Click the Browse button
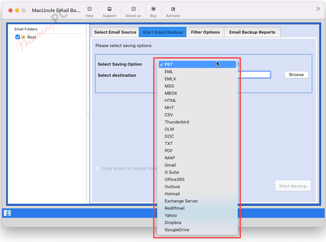 coord(296,75)
